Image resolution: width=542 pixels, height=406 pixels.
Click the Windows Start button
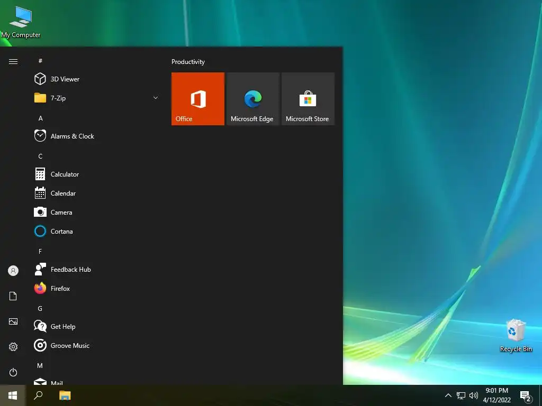click(x=13, y=395)
